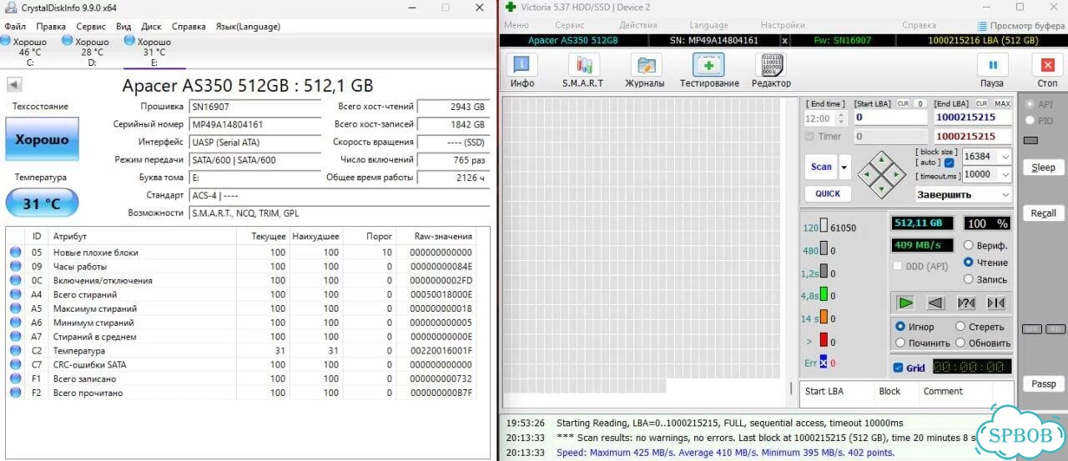Click the rewind back arrow button
Viewport: 1068px width, 461px height.
click(935, 303)
